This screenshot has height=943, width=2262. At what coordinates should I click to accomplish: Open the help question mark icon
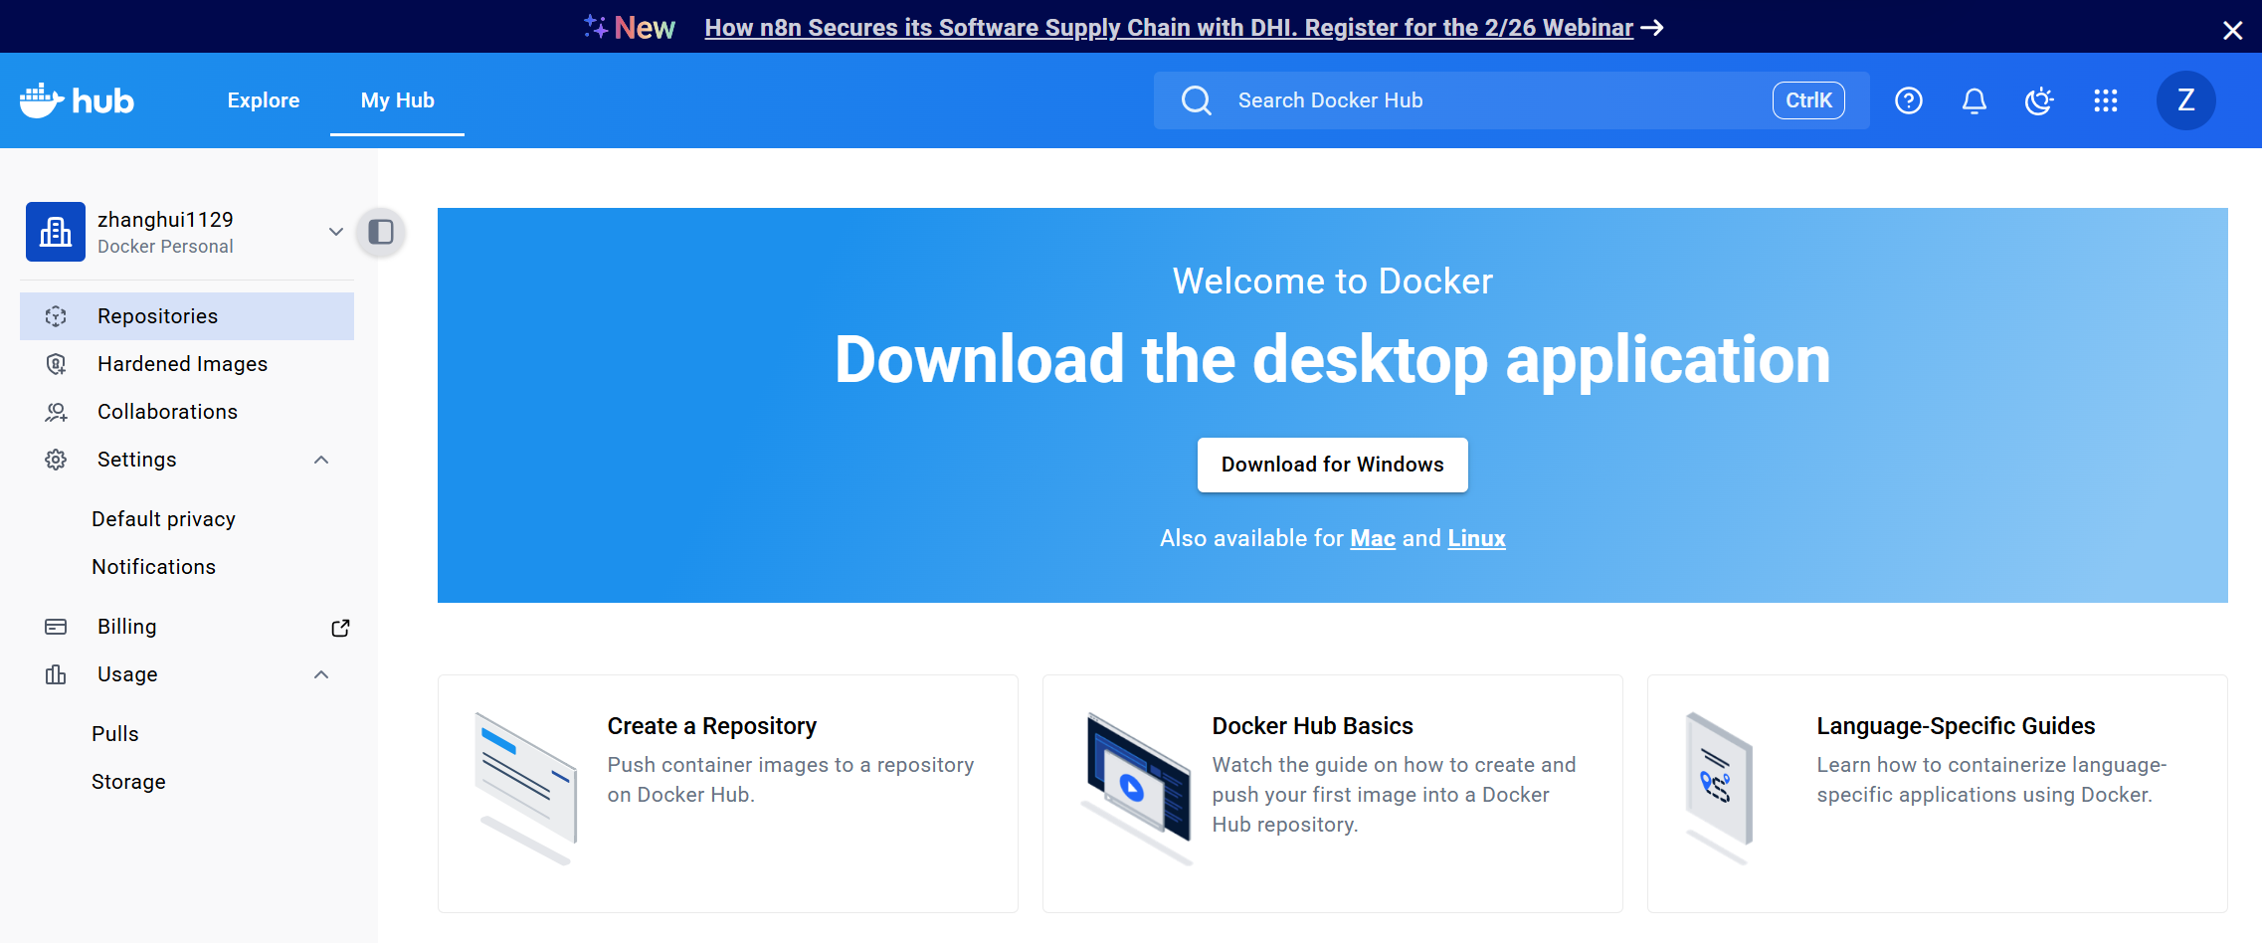coord(1908,100)
